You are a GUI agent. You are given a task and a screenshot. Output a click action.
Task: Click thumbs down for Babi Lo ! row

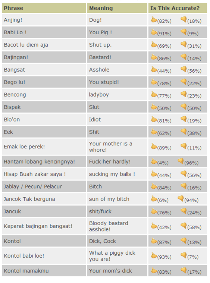tap(184, 32)
